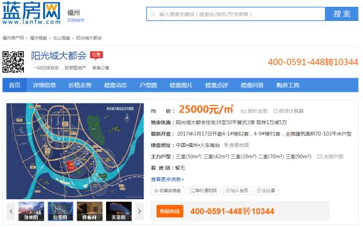Screen dimensions: 363x227
Task: Click the plus icon for 加入会员
Action: (228, 191)
